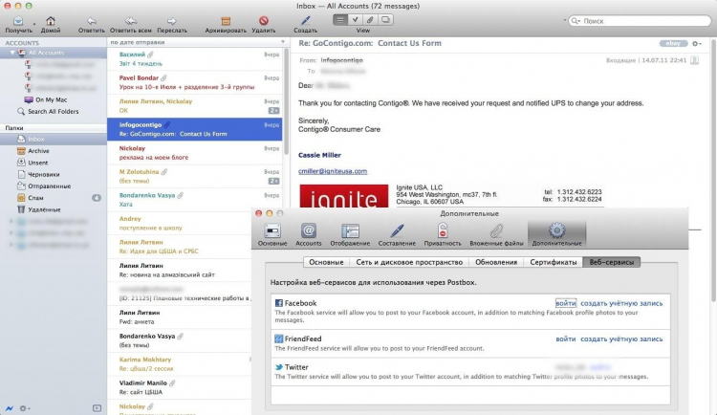Image resolution: width=717 pixels, height=415 pixels.
Task: Click the Домой home toolbar icon
Action: (x=51, y=21)
